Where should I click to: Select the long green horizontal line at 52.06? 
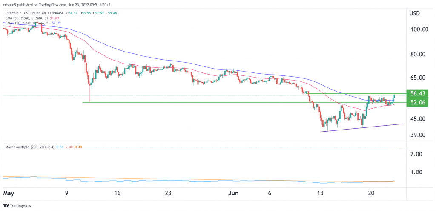pyautogui.click(x=244, y=102)
